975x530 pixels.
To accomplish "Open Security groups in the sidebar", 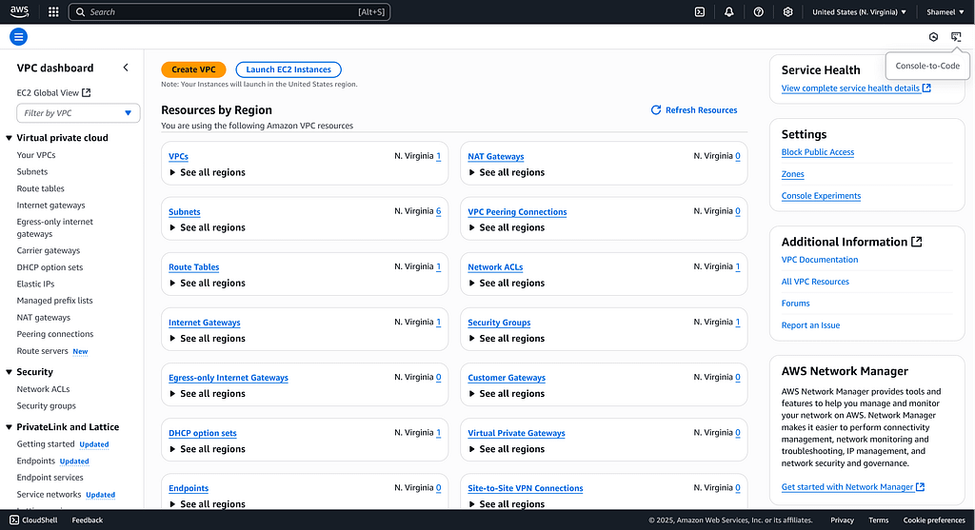I will (46, 405).
